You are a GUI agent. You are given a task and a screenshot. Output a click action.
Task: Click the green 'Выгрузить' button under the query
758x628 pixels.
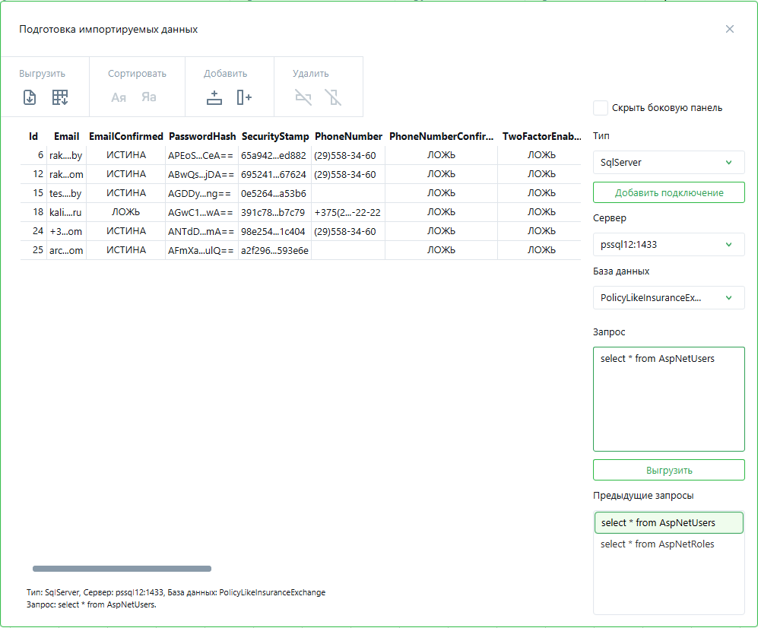[668, 470]
